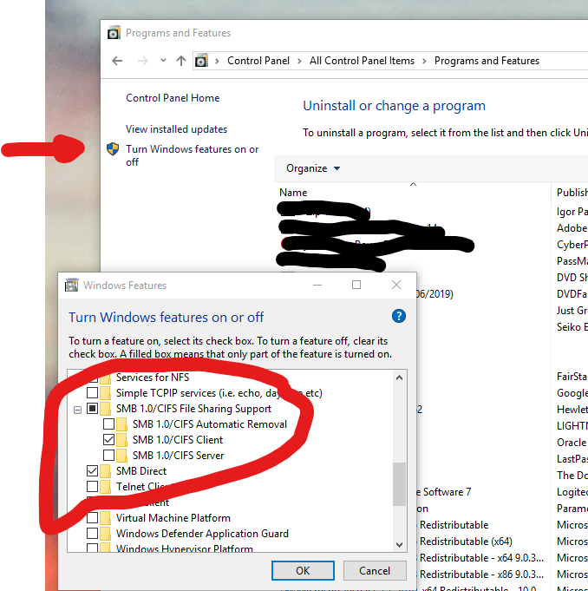Uncheck the SMB Direct checkbox

point(92,470)
